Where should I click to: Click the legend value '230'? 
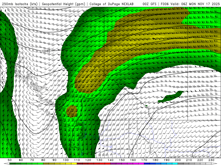click(x=211, y=160)
